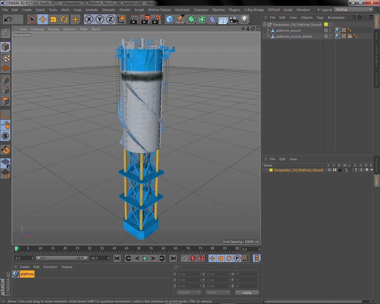
Task: Click Make Editable icon in sidebar
Action: click(x=5, y=33)
